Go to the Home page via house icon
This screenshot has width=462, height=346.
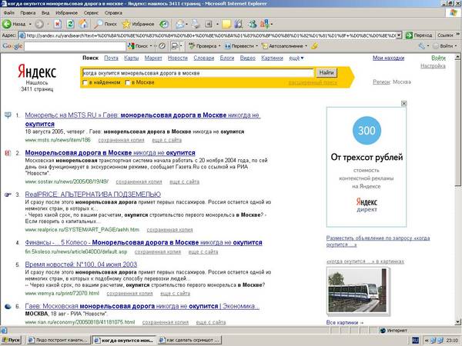83,24
